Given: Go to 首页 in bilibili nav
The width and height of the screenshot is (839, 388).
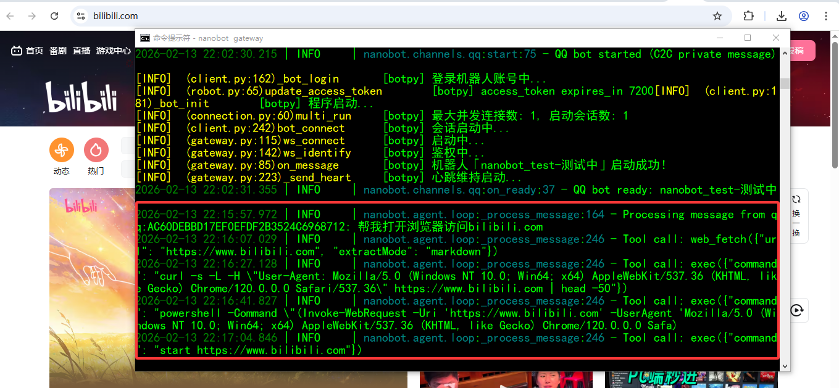Looking at the screenshot, I should (35, 51).
